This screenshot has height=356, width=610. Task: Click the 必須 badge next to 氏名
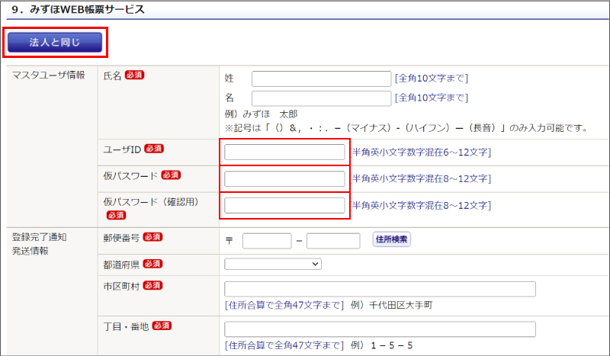[x=135, y=75]
